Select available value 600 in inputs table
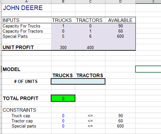This screenshot has width=161, height=134. click(120, 36)
